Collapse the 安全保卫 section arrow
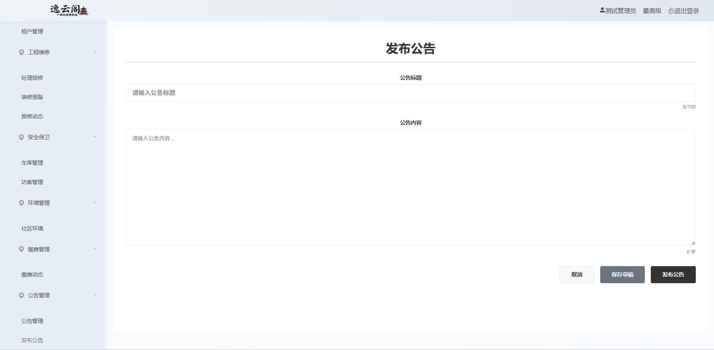714x350 pixels. coord(95,137)
